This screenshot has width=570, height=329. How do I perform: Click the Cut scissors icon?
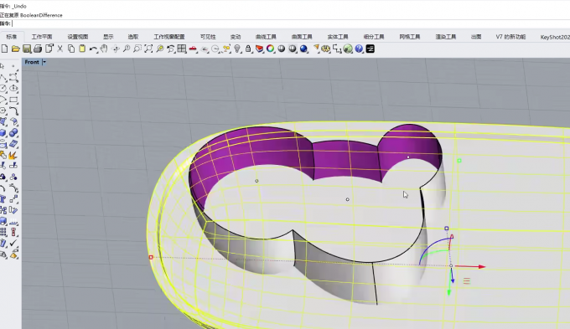(x=60, y=49)
